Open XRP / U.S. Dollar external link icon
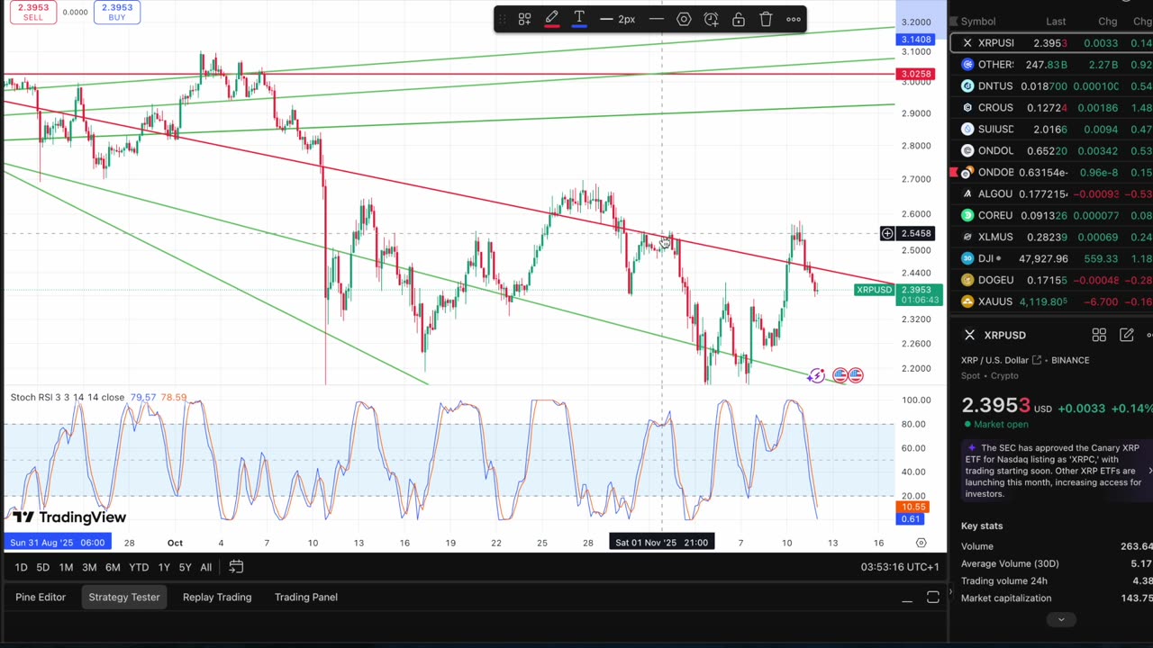This screenshot has width=1153, height=648. (1037, 360)
